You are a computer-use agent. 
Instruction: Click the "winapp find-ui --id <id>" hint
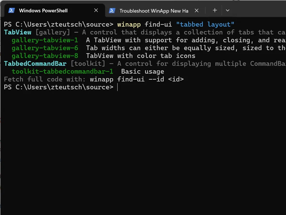tap(137, 79)
